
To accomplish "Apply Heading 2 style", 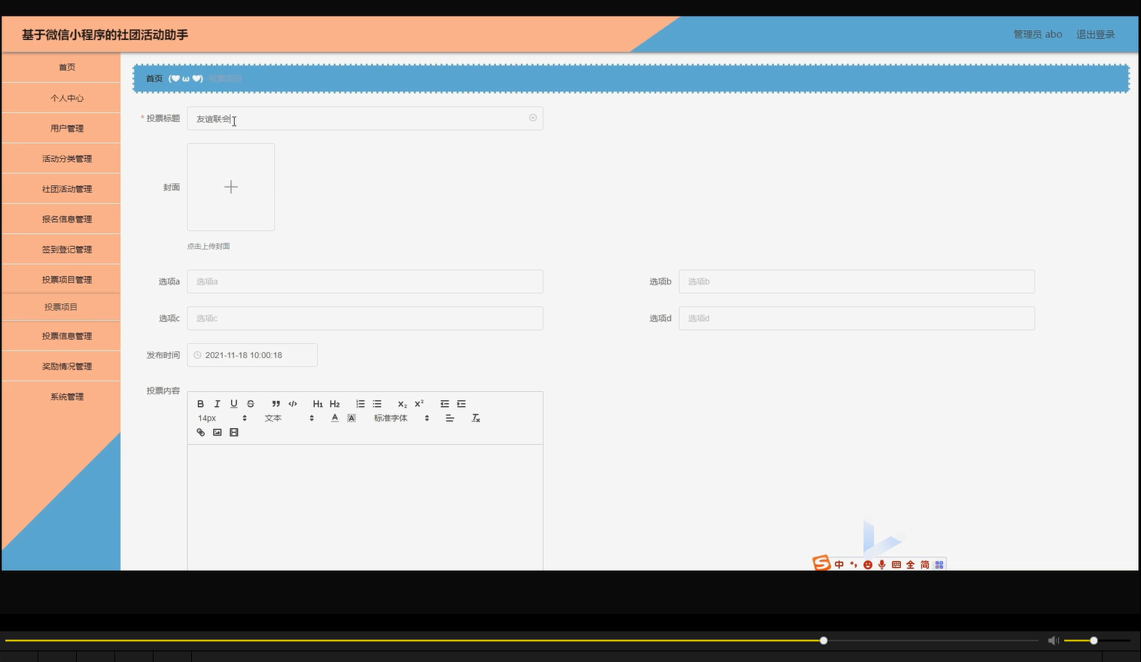I will tap(335, 404).
